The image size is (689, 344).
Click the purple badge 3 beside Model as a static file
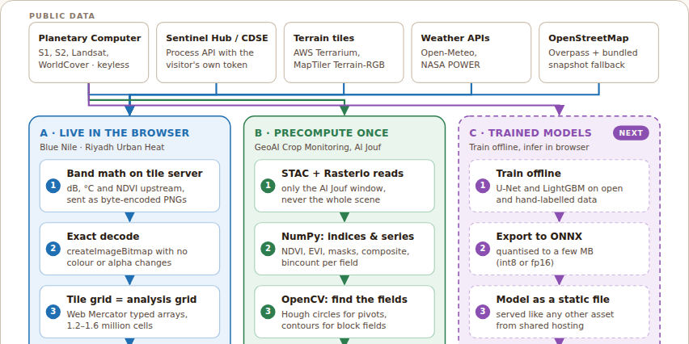coord(483,312)
